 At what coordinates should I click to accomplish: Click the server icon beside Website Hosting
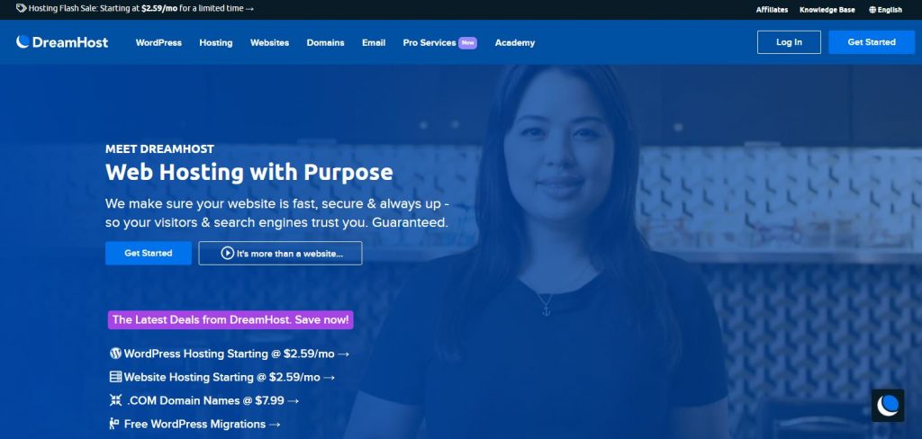[116, 377]
